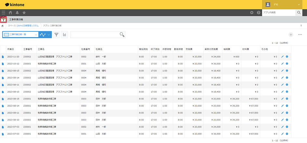
Task: Open the bookmarks star
Action: (24, 13)
